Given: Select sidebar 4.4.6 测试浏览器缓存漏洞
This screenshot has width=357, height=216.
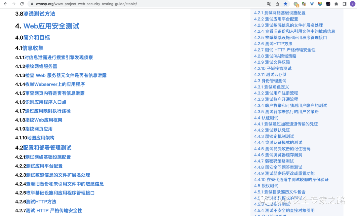Looking at the screenshot, I should 278,155.
